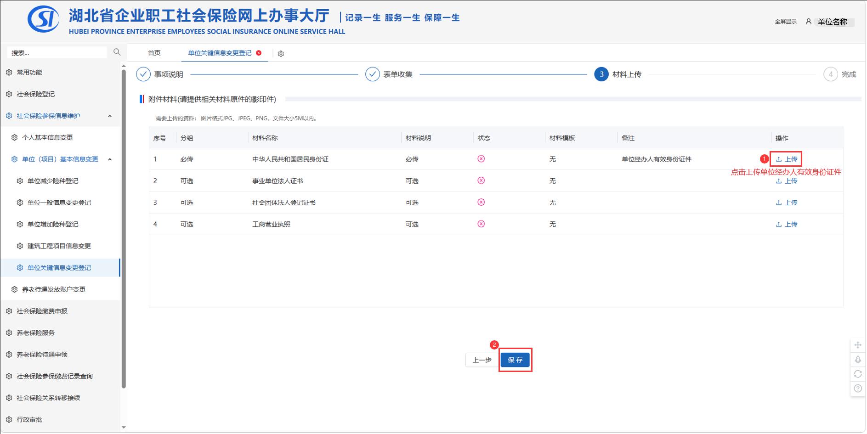Viewport: 867px width, 434px height.
Task: Collapse the 社会保险参保信息维护 menu
Action: [110, 116]
